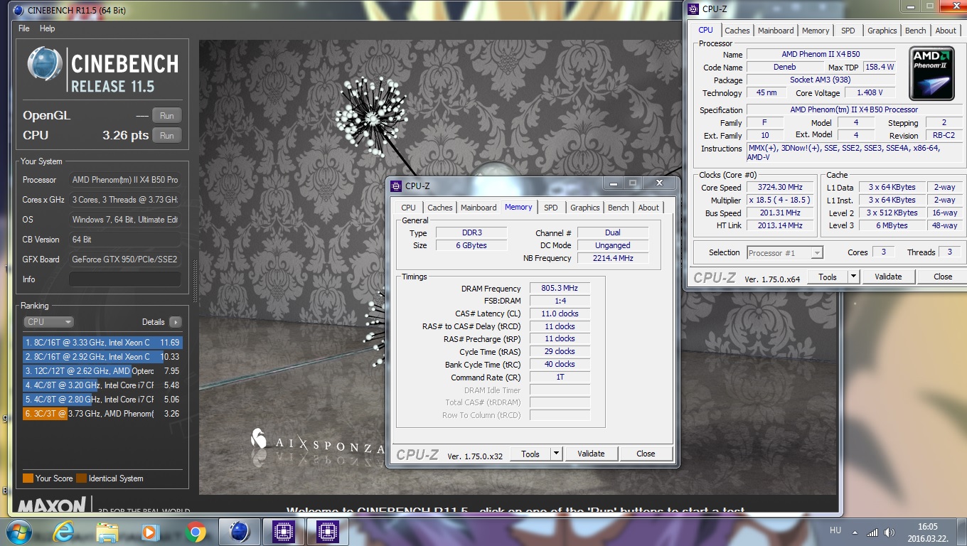Open the Windows Start menu

18,531
